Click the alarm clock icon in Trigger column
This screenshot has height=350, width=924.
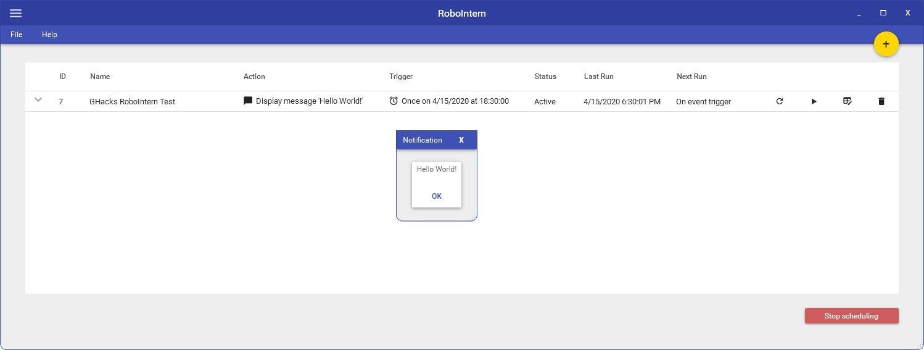tap(394, 101)
